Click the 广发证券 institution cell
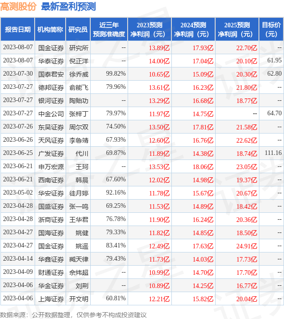 [51, 154]
